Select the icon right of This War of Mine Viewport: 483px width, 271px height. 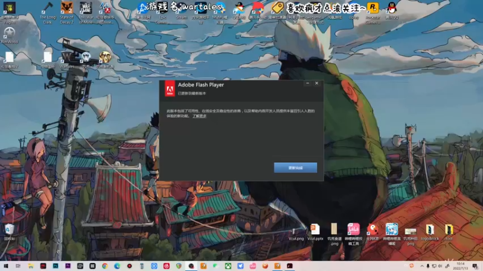pyautogui.click(x=104, y=13)
